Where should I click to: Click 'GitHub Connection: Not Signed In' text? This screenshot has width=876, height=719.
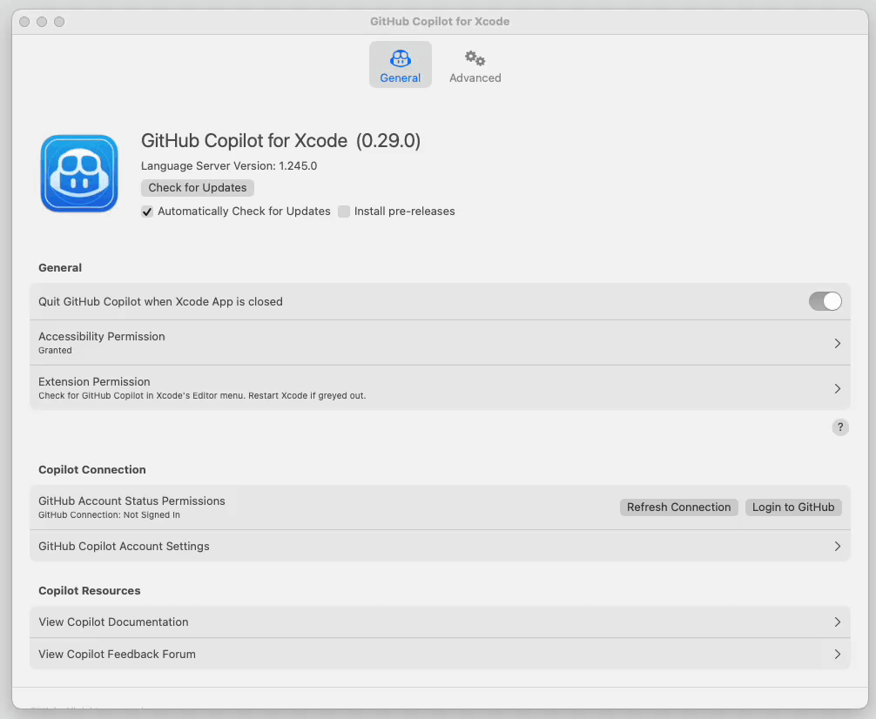109,515
